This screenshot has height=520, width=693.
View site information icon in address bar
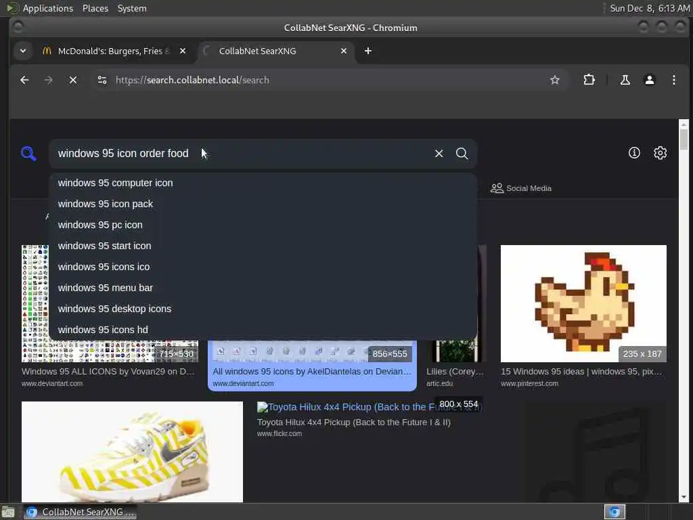click(x=102, y=80)
